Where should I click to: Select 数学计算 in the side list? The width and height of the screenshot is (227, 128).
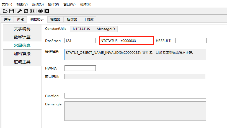pos(22,37)
